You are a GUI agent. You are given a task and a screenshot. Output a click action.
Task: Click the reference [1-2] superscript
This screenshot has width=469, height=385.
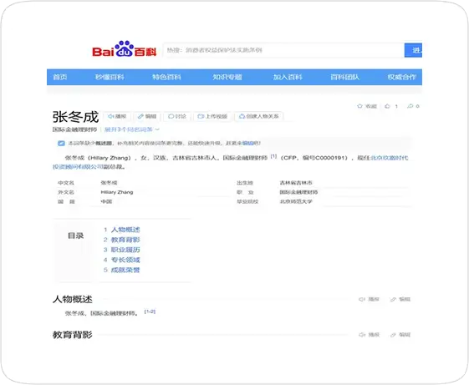pyautogui.click(x=150, y=312)
